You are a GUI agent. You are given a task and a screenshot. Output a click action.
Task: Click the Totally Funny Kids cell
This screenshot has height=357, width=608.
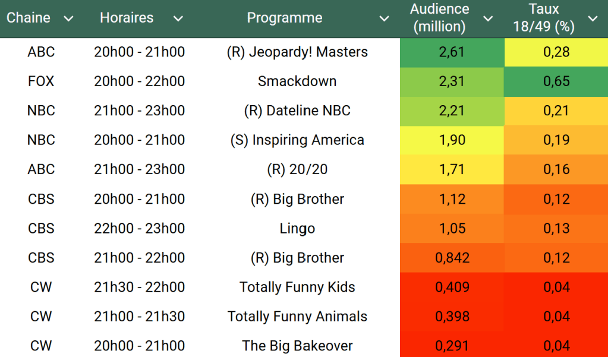point(297,287)
